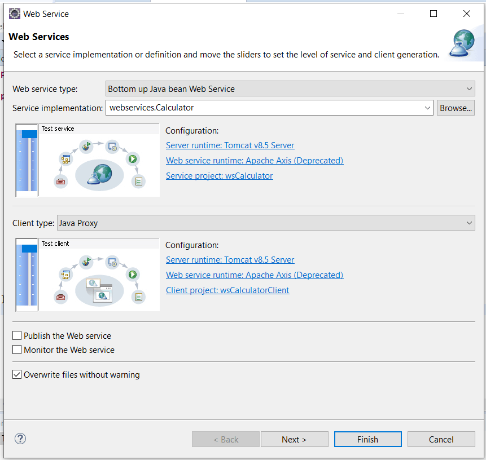This screenshot has width=486, height=460.
Task: Click Browse... to choose service implementation
Action: [456, 108]
